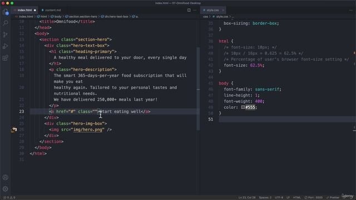Viewport: 356px width, 200px height.
Task: Open the html breadcrumb segment
Action: click(x=42, y=17)
